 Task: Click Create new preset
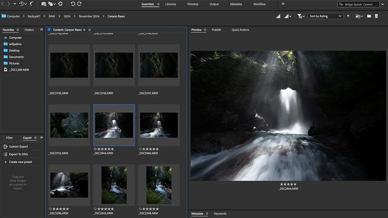pyautogui.click(x=20, y=162)
